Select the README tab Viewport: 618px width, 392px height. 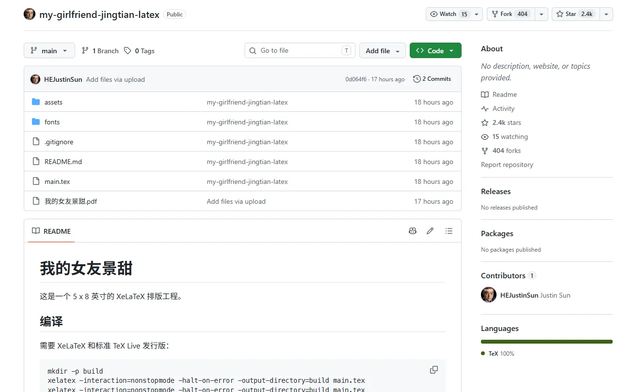coord(51,231)
